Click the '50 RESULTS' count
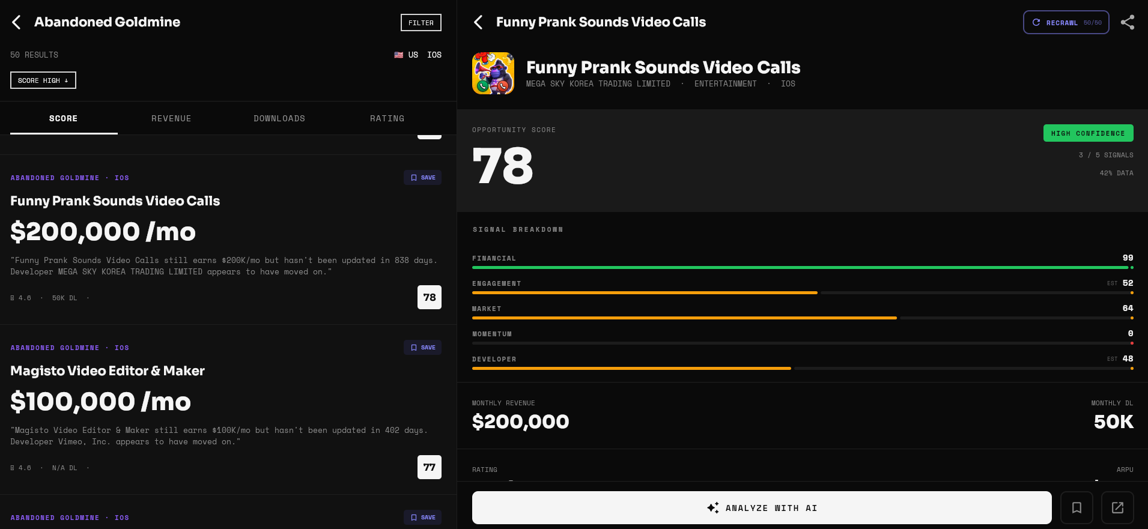The width and height of the screenshot is (1148, 529). click(x=34, y=55)
